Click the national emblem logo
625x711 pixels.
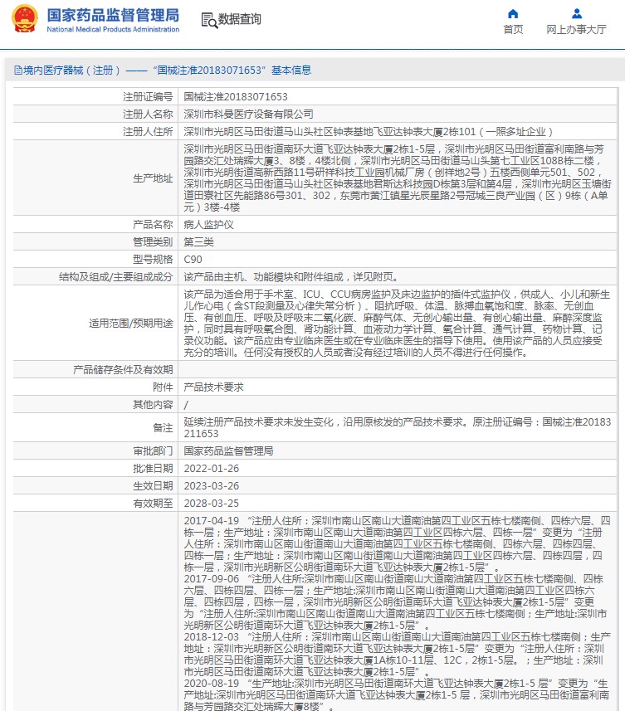[25, 18]
